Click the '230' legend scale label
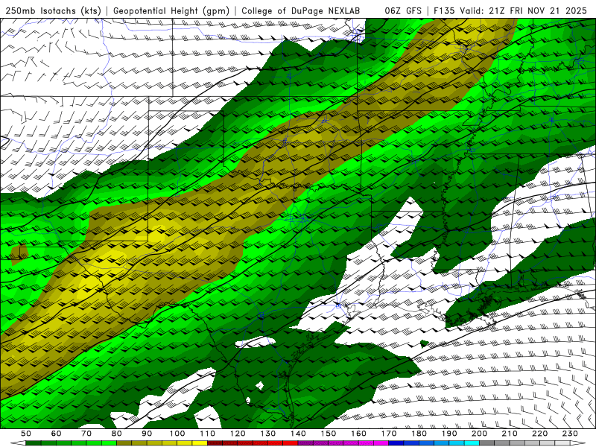Image resolution: width=596 pixels, height=447 pixels. tap(571, 434)
